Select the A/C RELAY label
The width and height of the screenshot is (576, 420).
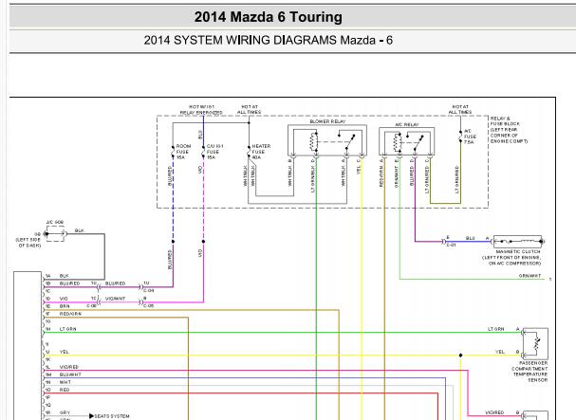point(407,125)
